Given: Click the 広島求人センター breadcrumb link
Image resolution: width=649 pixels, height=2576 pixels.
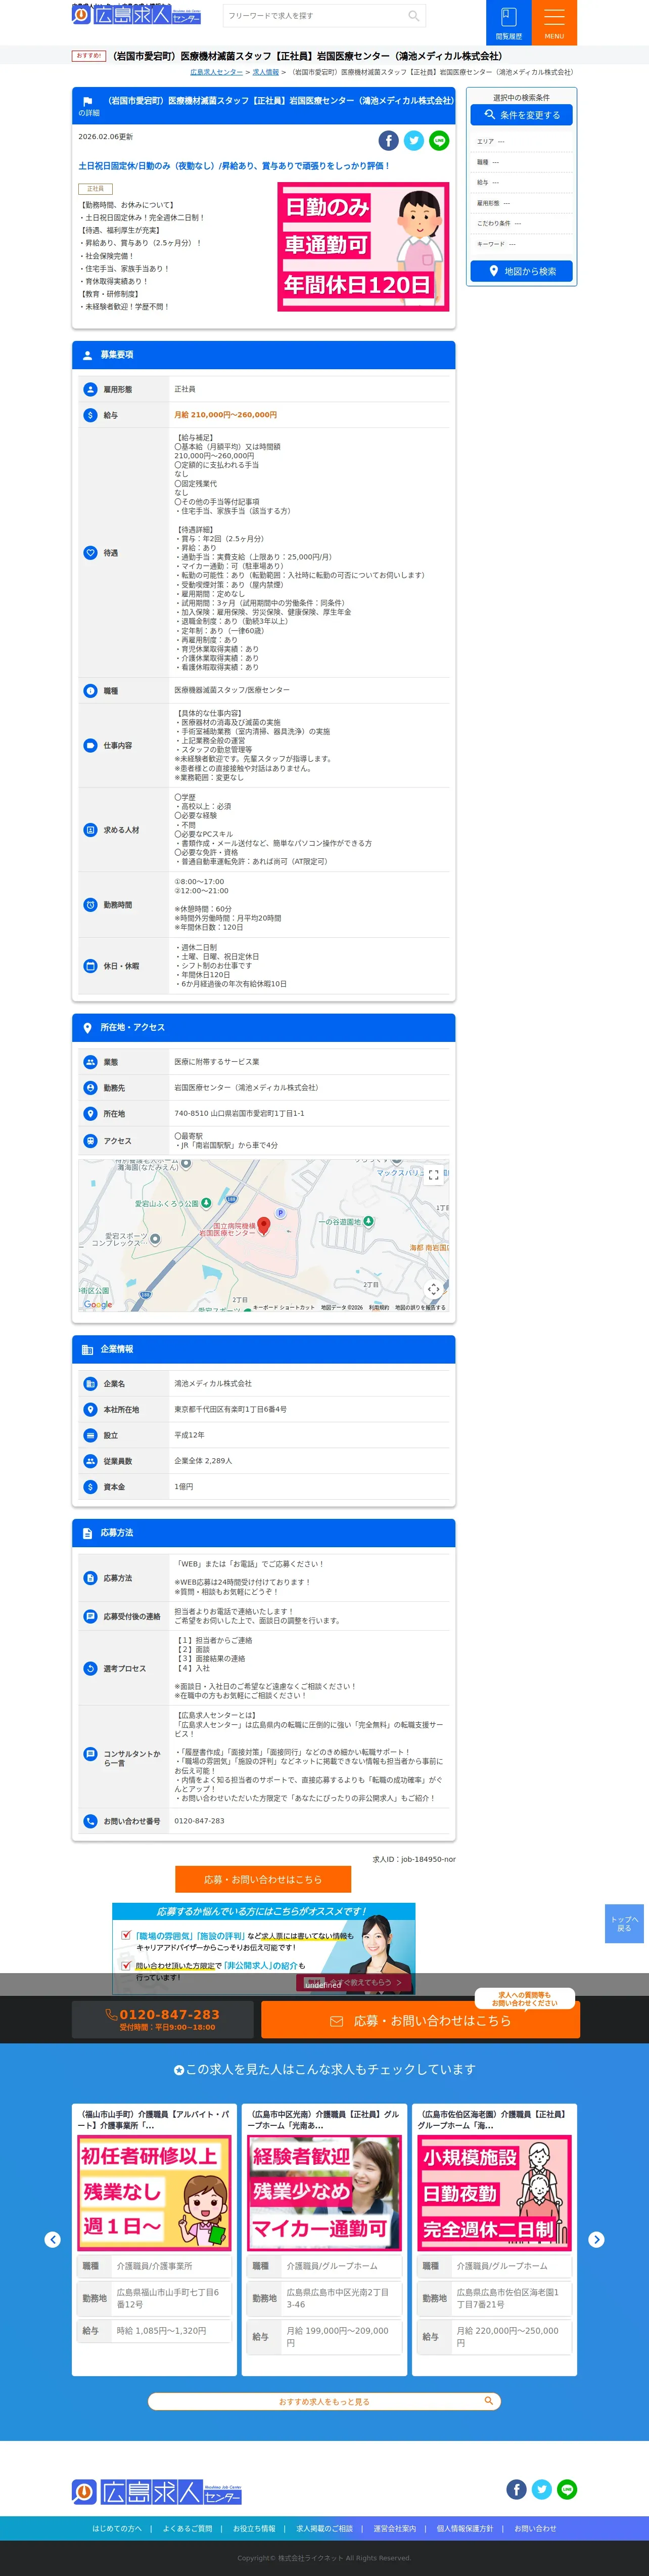Looking at the screenshot, I should click(216, 72).
